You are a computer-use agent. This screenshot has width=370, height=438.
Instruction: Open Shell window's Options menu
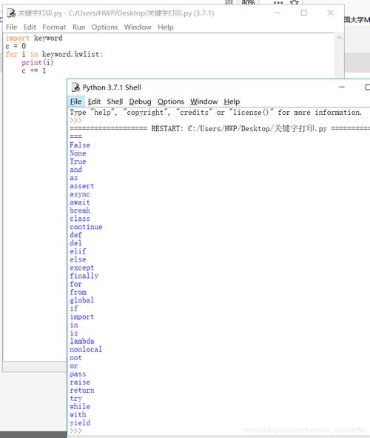pos(171,102)
